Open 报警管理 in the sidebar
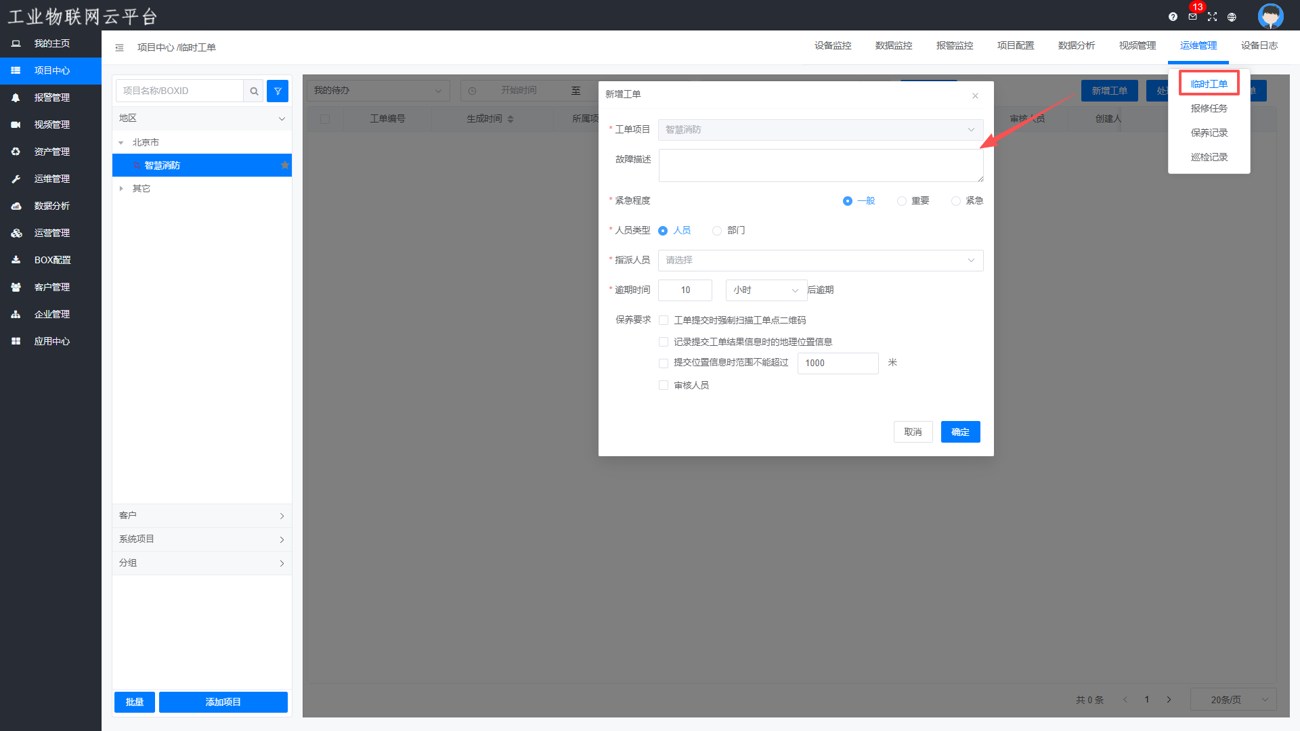The image size is (1300, 731). point(51,97)
